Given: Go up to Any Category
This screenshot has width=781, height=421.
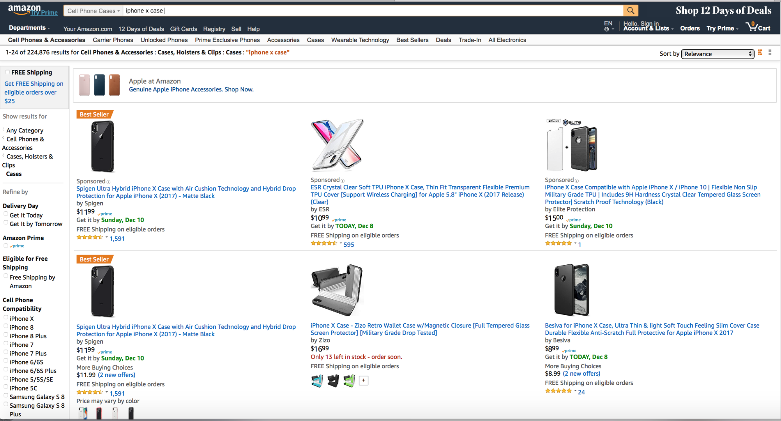Looking at the screenshot, I should pos(25,130).
